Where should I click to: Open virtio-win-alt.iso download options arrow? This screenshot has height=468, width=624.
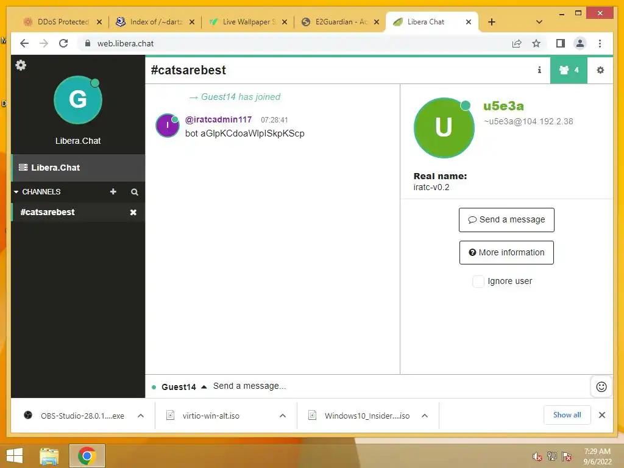(x=283, y=416)
